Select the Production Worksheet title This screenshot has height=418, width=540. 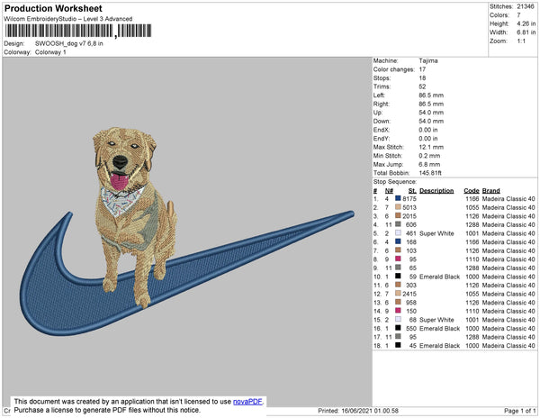pyautogui.click(x=53, y=9)
